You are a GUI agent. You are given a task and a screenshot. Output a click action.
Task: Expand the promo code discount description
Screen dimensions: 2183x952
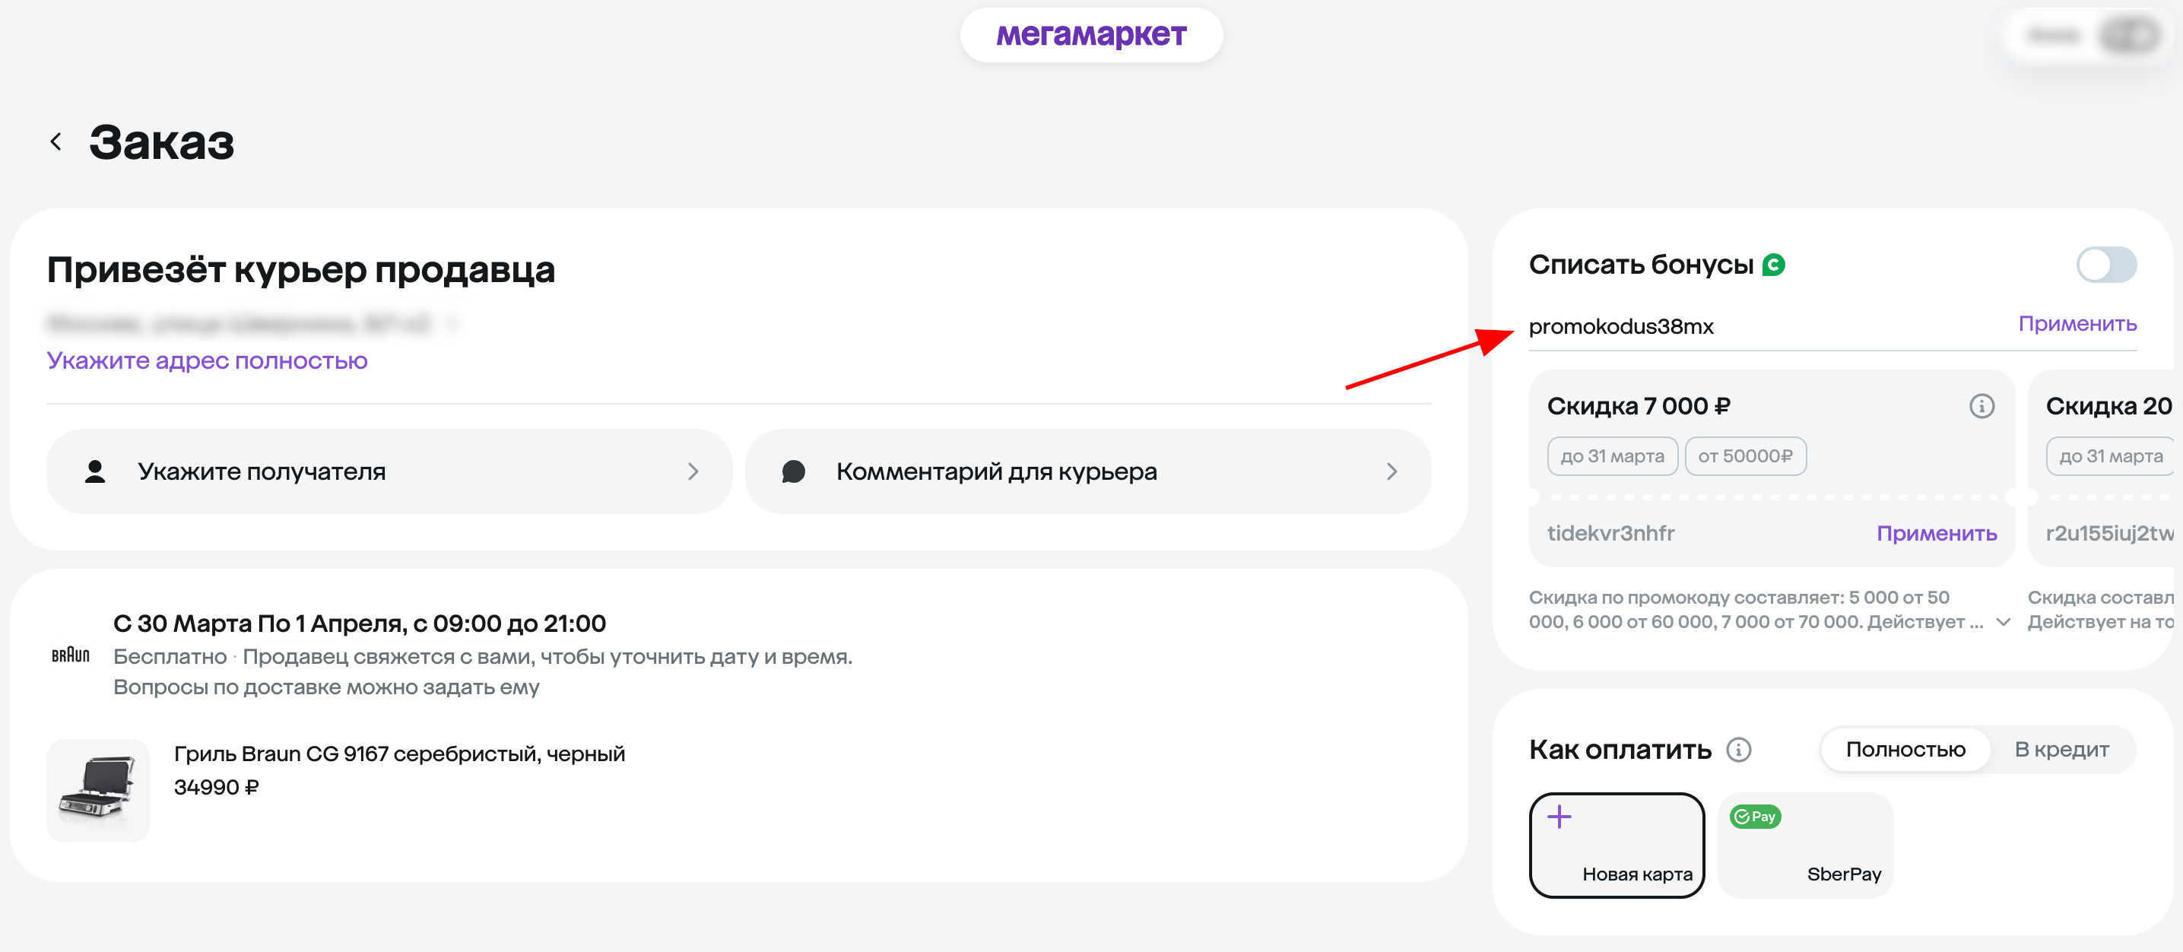[2004, 622]
